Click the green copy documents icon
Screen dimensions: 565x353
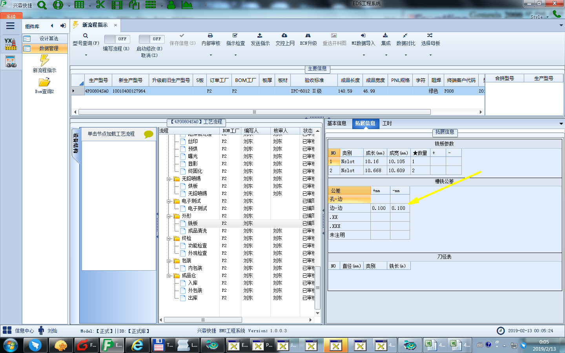[x=134, y=5]
